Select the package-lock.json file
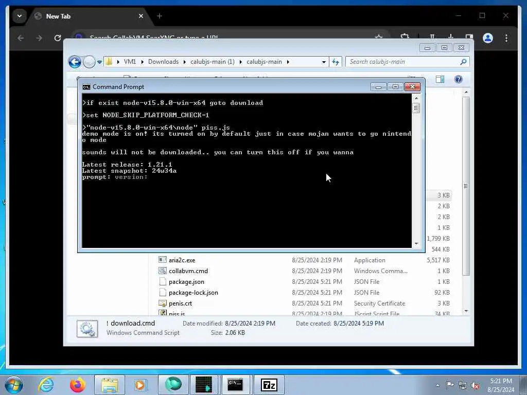 (x=194, y=292)
